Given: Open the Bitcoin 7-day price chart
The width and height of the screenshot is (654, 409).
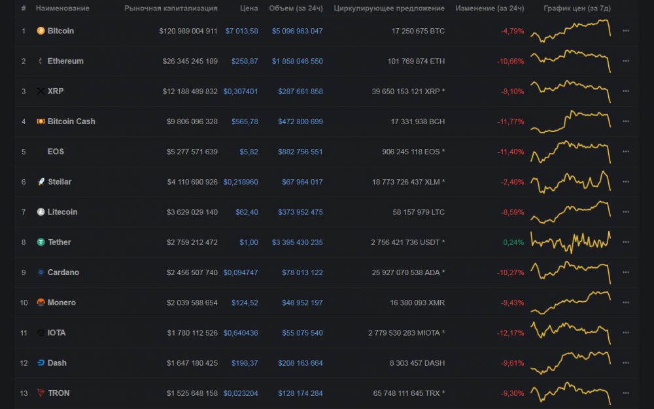Looking at the screenshot, I should 570,31.
